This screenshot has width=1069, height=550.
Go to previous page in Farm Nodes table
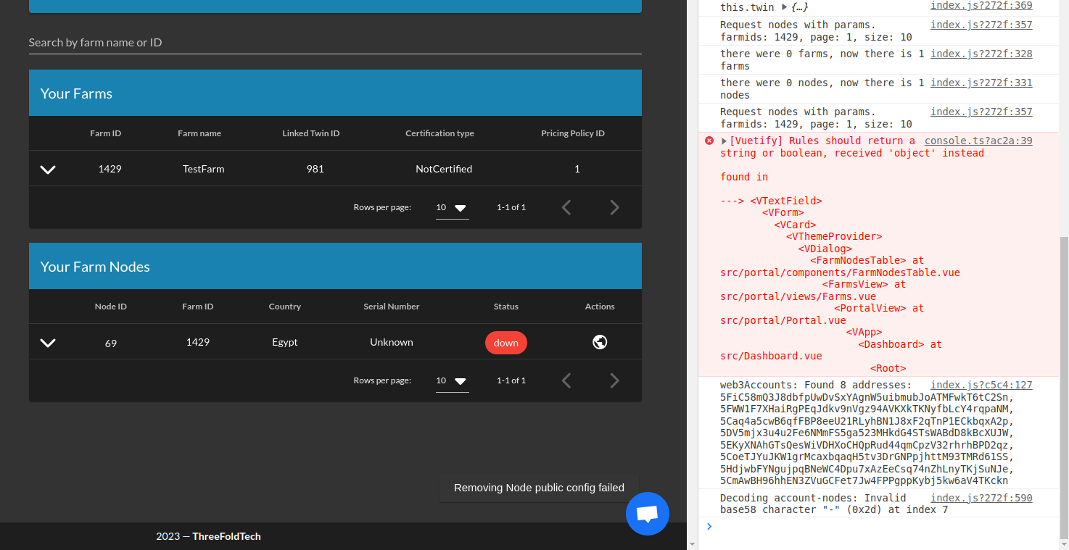(x=566, y=380)
